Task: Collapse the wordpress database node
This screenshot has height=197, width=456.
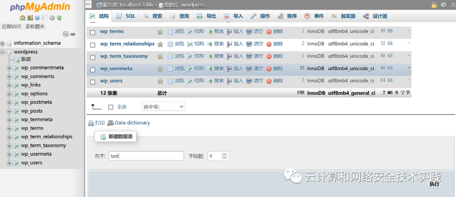Action: [x=3, y=52]
